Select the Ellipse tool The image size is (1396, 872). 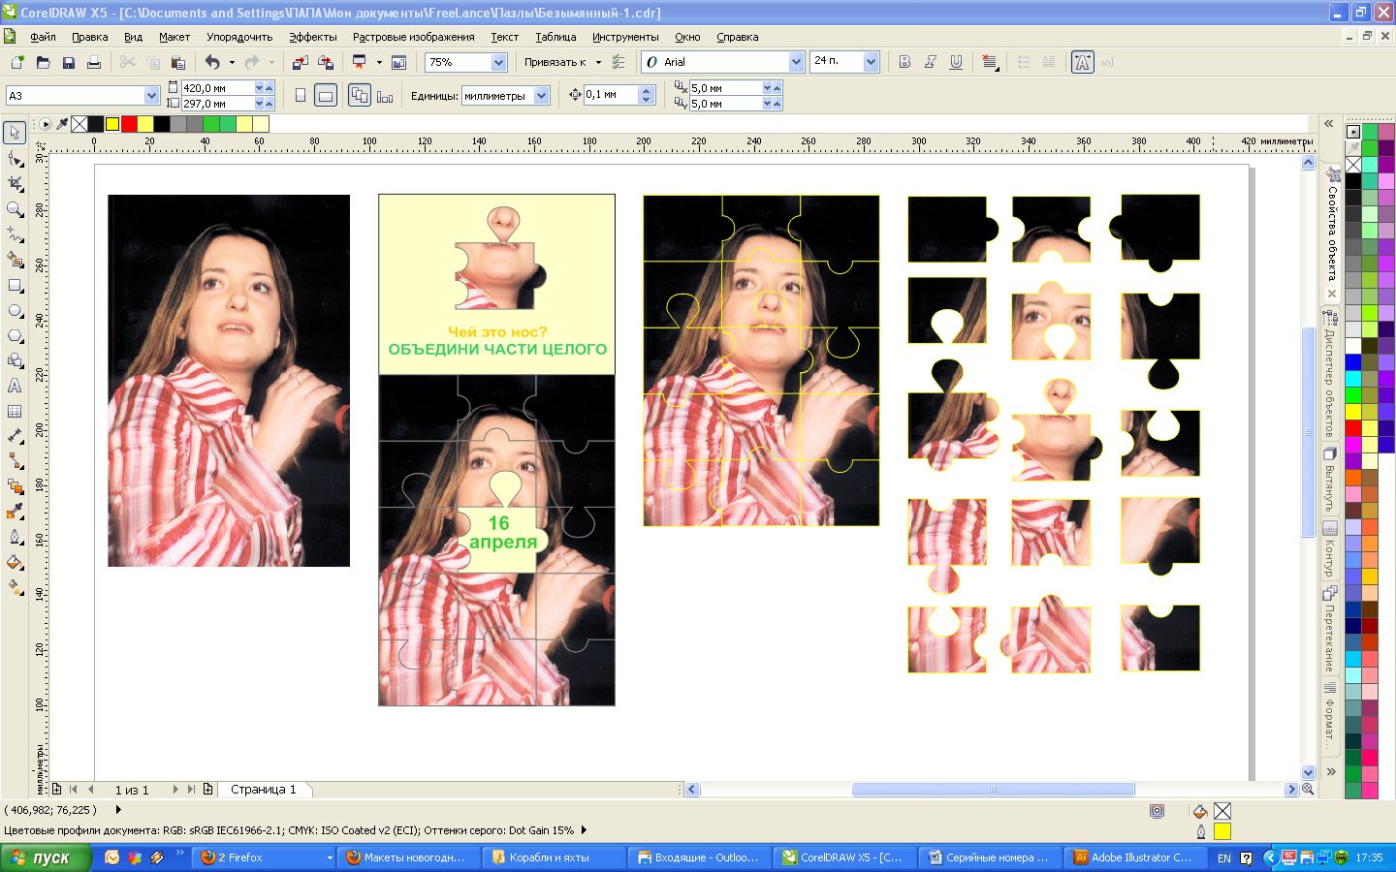point(15,311)
